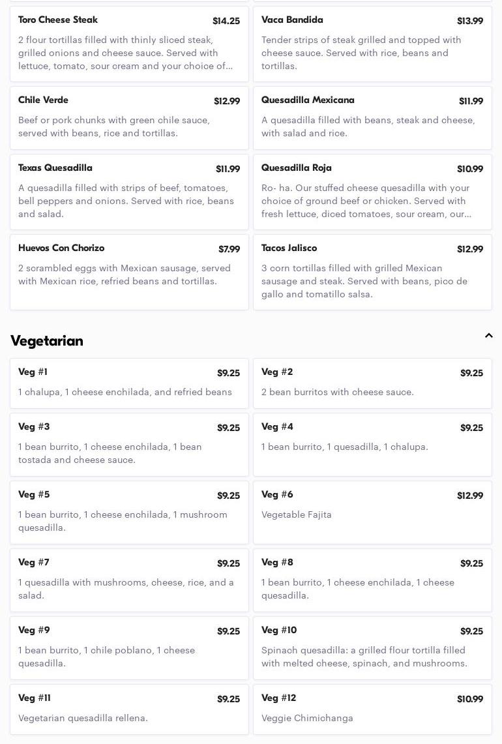The height and width of the screenshot is (744, 502).
Task: Open Veg #7 mushroom quesadilla item
Action: [x=129, y=580]
